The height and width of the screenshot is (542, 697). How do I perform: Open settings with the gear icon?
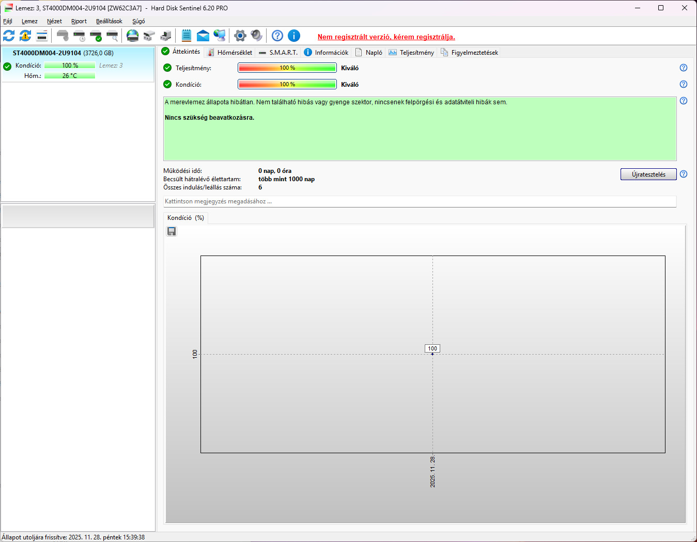pos(240,36)
